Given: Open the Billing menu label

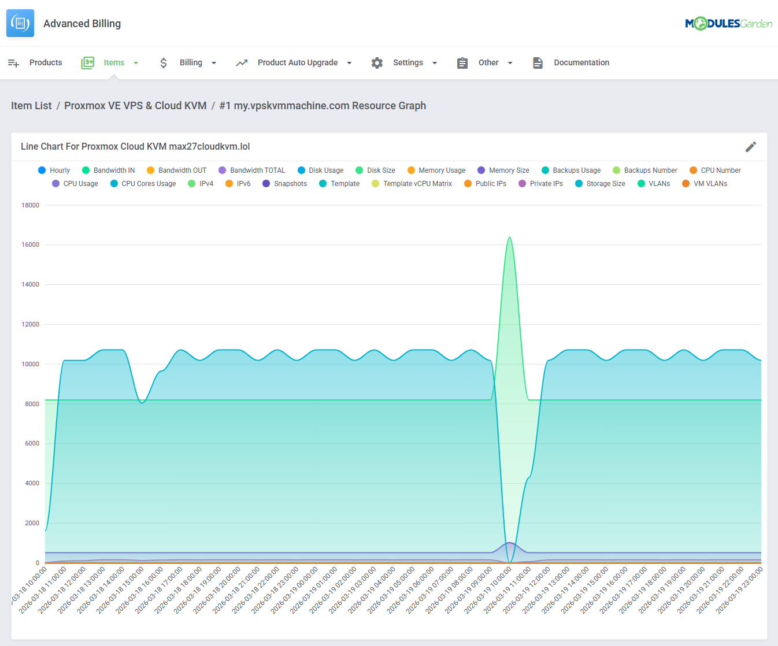Looking at the screenshot, I should coord(191,62).
